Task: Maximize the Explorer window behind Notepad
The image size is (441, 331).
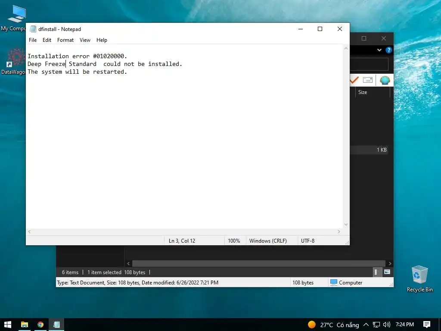Action: [363, 38]
